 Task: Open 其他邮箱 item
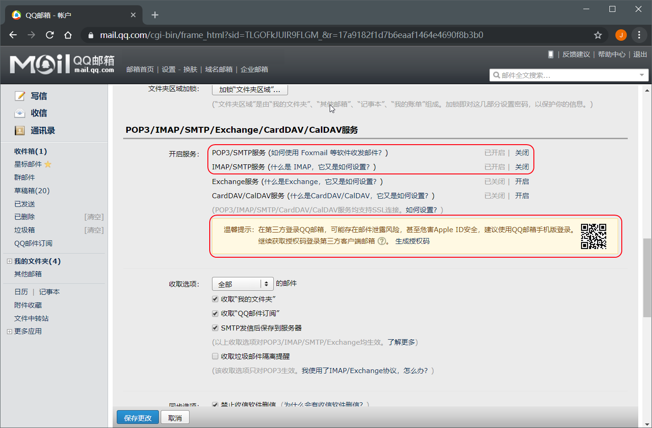pos(28,274)
